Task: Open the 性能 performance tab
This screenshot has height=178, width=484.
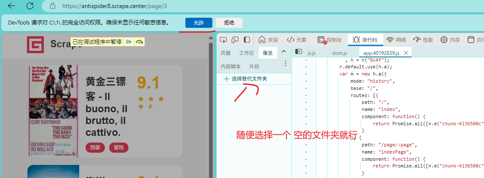Action: pyautogui.click(x=423, y=40)
